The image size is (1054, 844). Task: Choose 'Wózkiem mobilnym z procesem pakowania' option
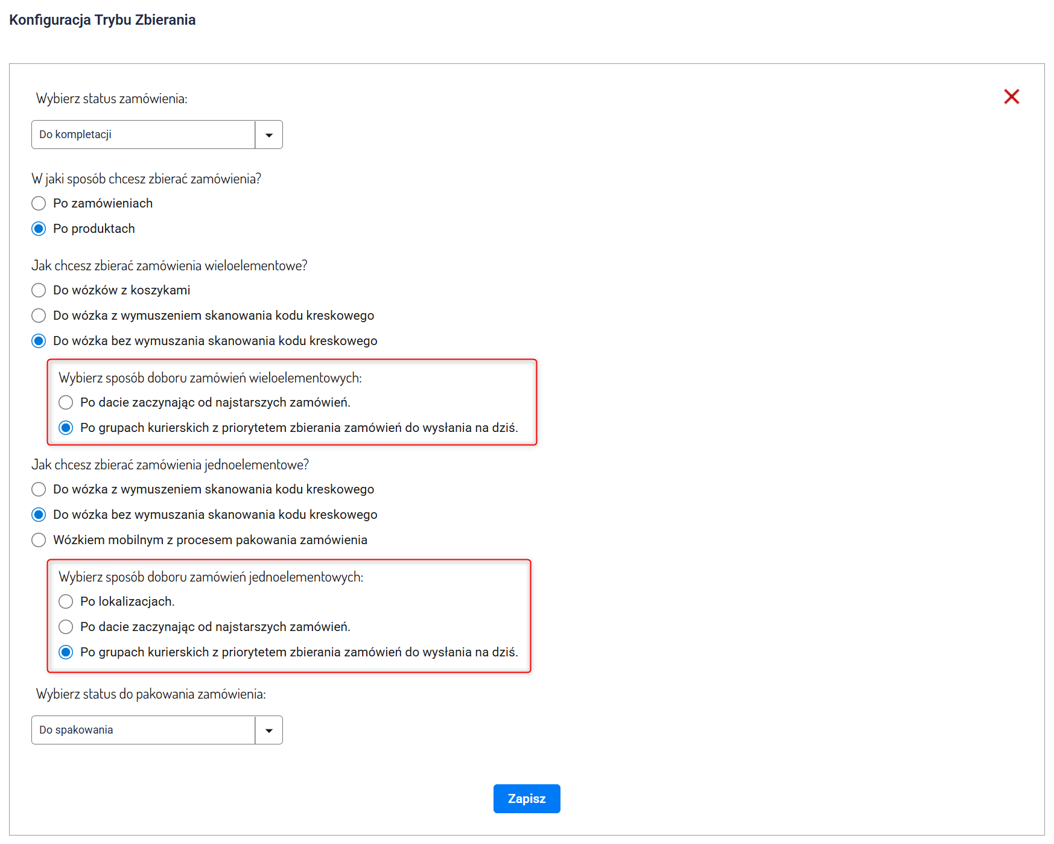click(x=39, y=540)
